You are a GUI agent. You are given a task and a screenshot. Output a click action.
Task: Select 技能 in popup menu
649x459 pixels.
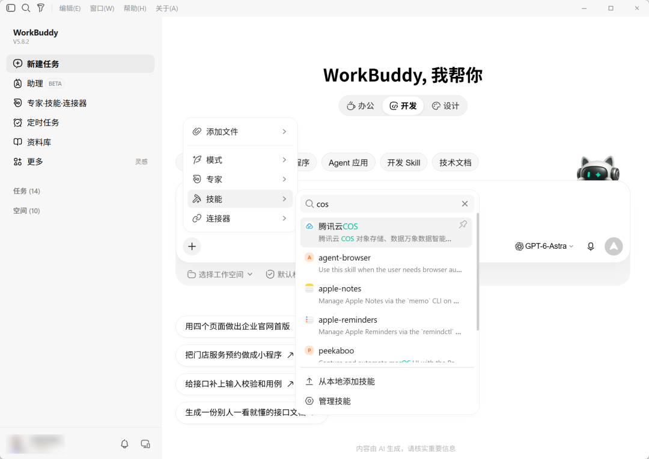240,199
